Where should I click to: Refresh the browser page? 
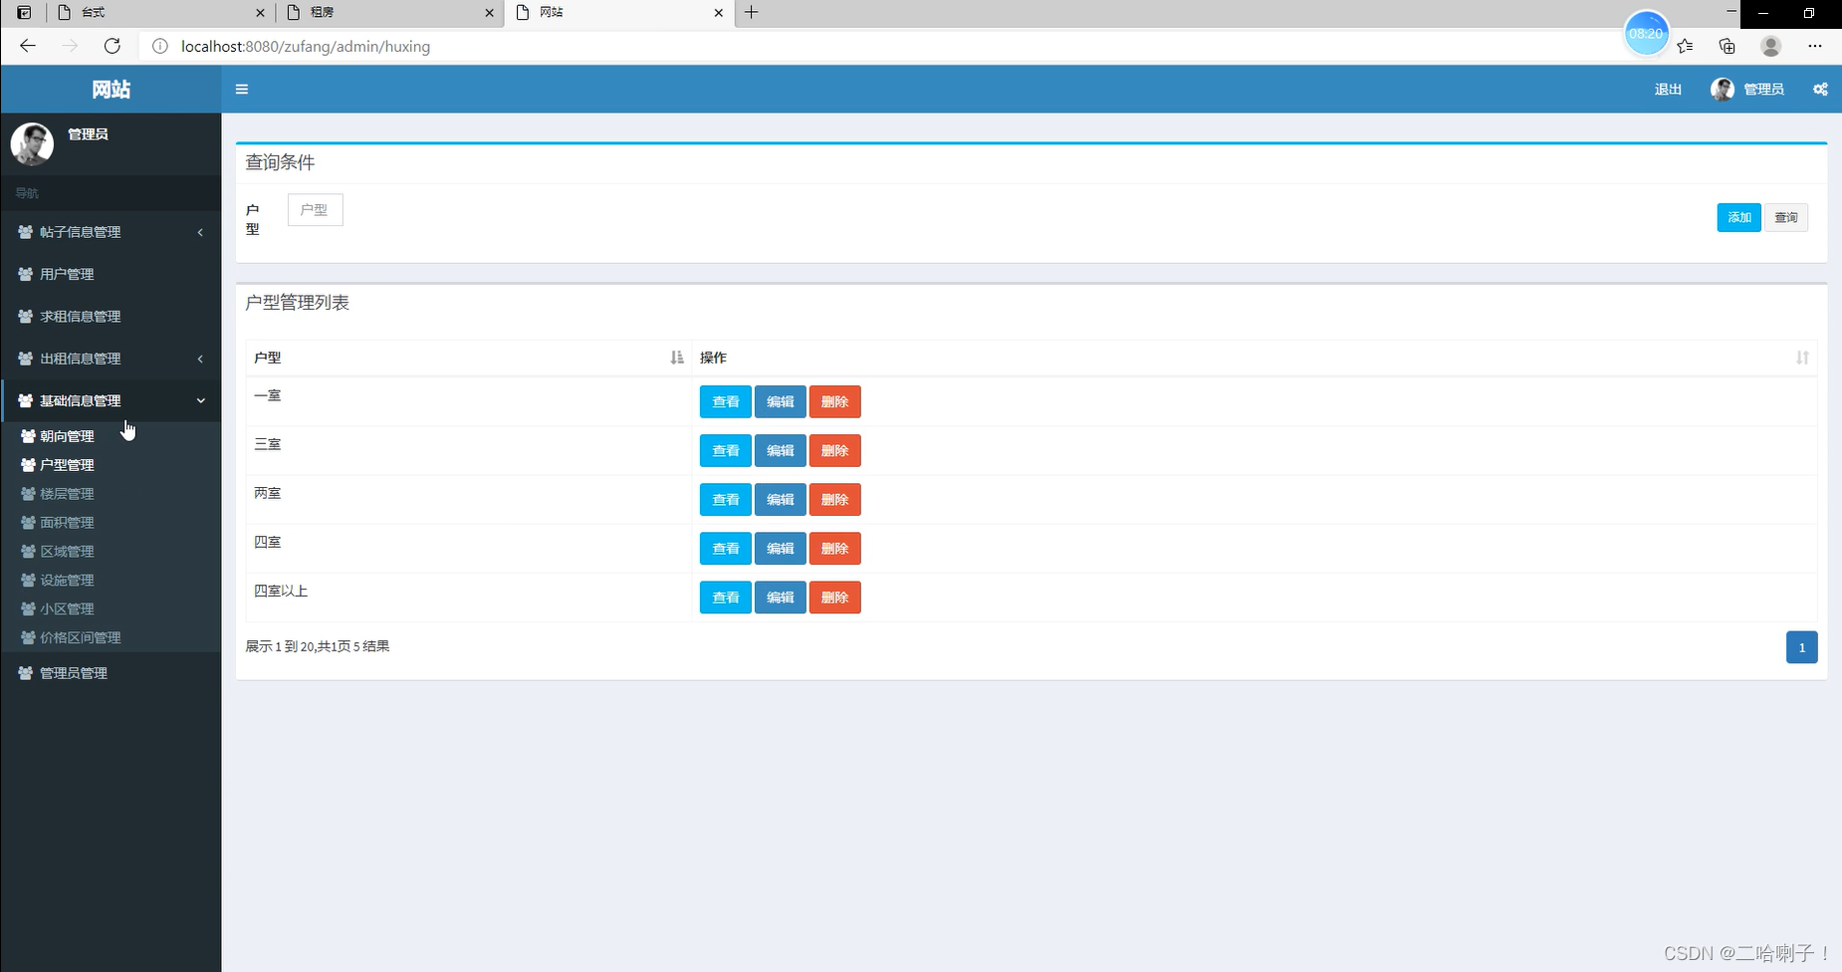coord(113,46)
